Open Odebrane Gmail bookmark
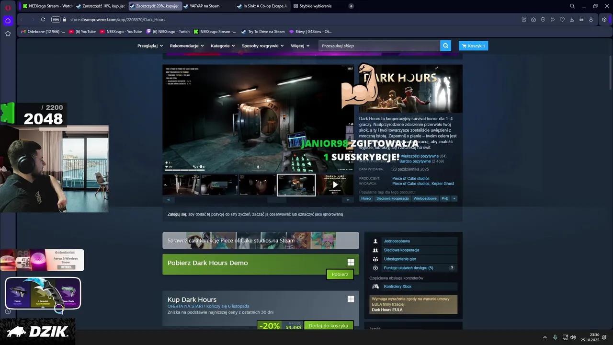613x345 pixels. (x=43, y=32)
